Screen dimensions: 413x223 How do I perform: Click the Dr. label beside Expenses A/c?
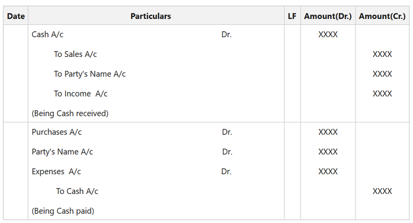(x=226, y=171)
